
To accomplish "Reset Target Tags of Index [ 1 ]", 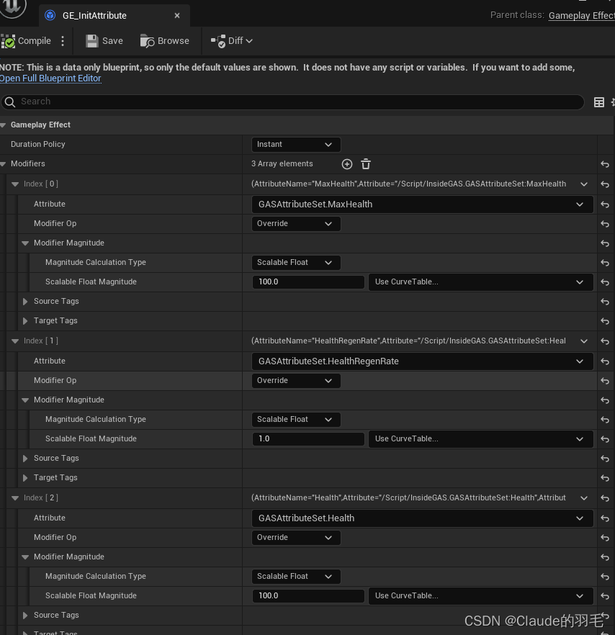I will (x=605, y=478).
